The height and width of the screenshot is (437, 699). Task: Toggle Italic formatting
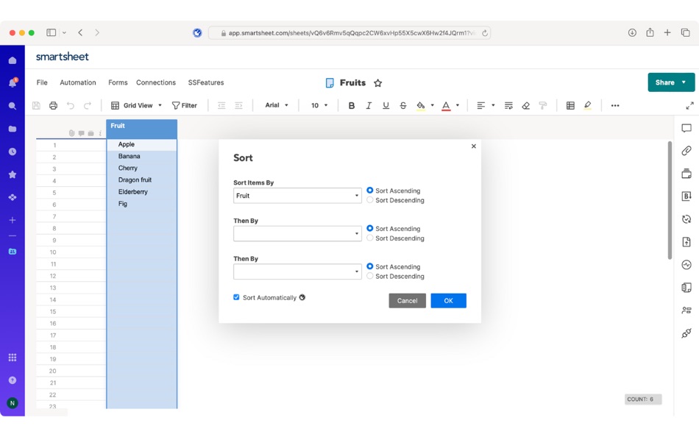(369, 106)
